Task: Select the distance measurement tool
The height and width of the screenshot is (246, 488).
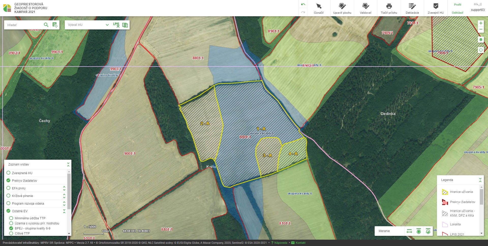Action: coord(409,231)
